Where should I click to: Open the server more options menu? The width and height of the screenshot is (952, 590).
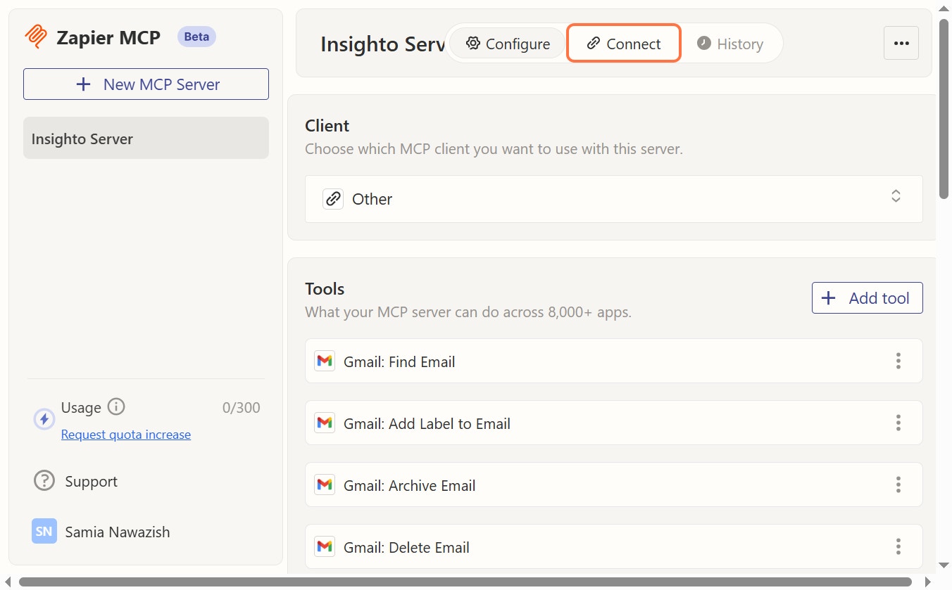(x=901, y=43)
